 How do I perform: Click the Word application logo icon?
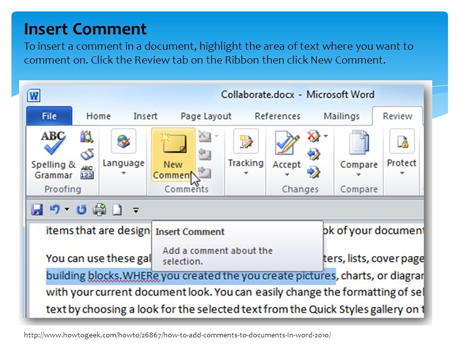[x=33, y=96]
